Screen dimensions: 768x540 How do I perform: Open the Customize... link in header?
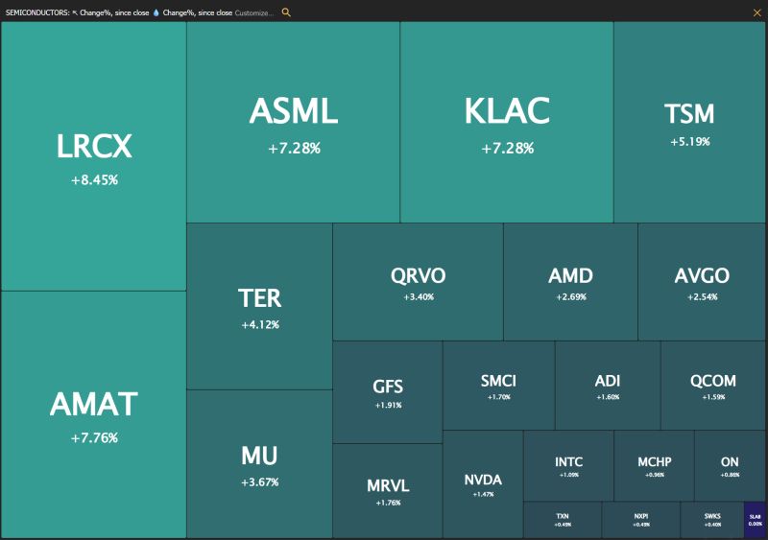253,12
